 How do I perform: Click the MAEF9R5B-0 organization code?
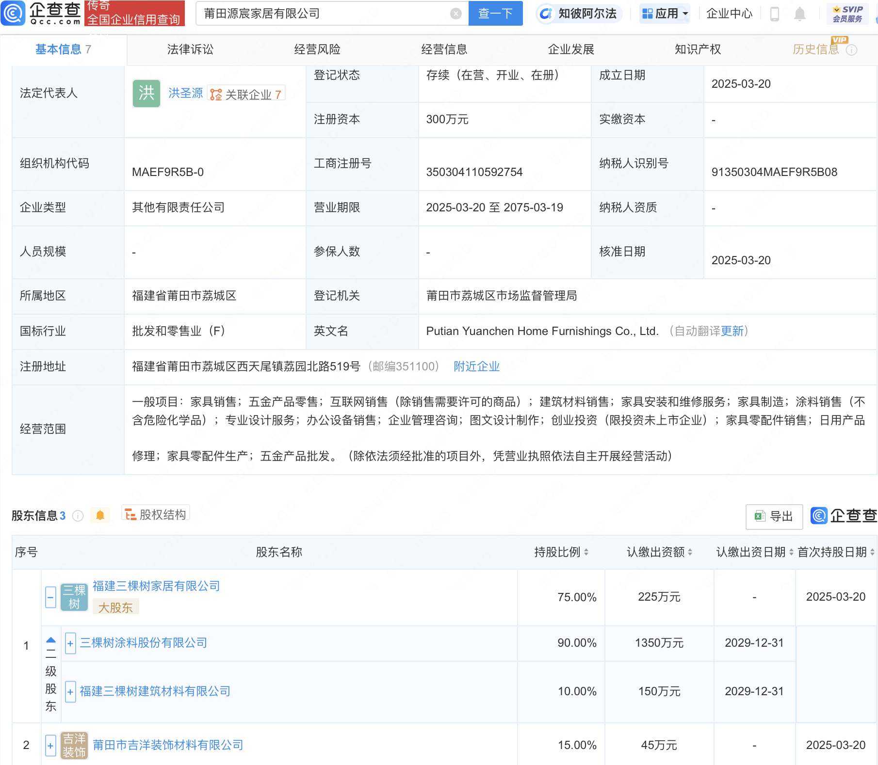click(x=168, y=172)
